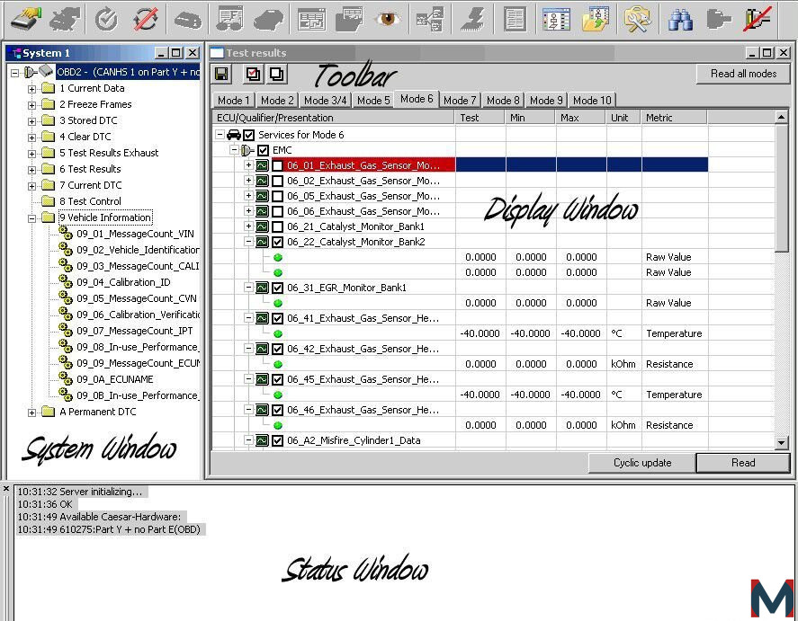Close the status window with x
Viewport: 798px width, 621px height.
tap(6, 489)
